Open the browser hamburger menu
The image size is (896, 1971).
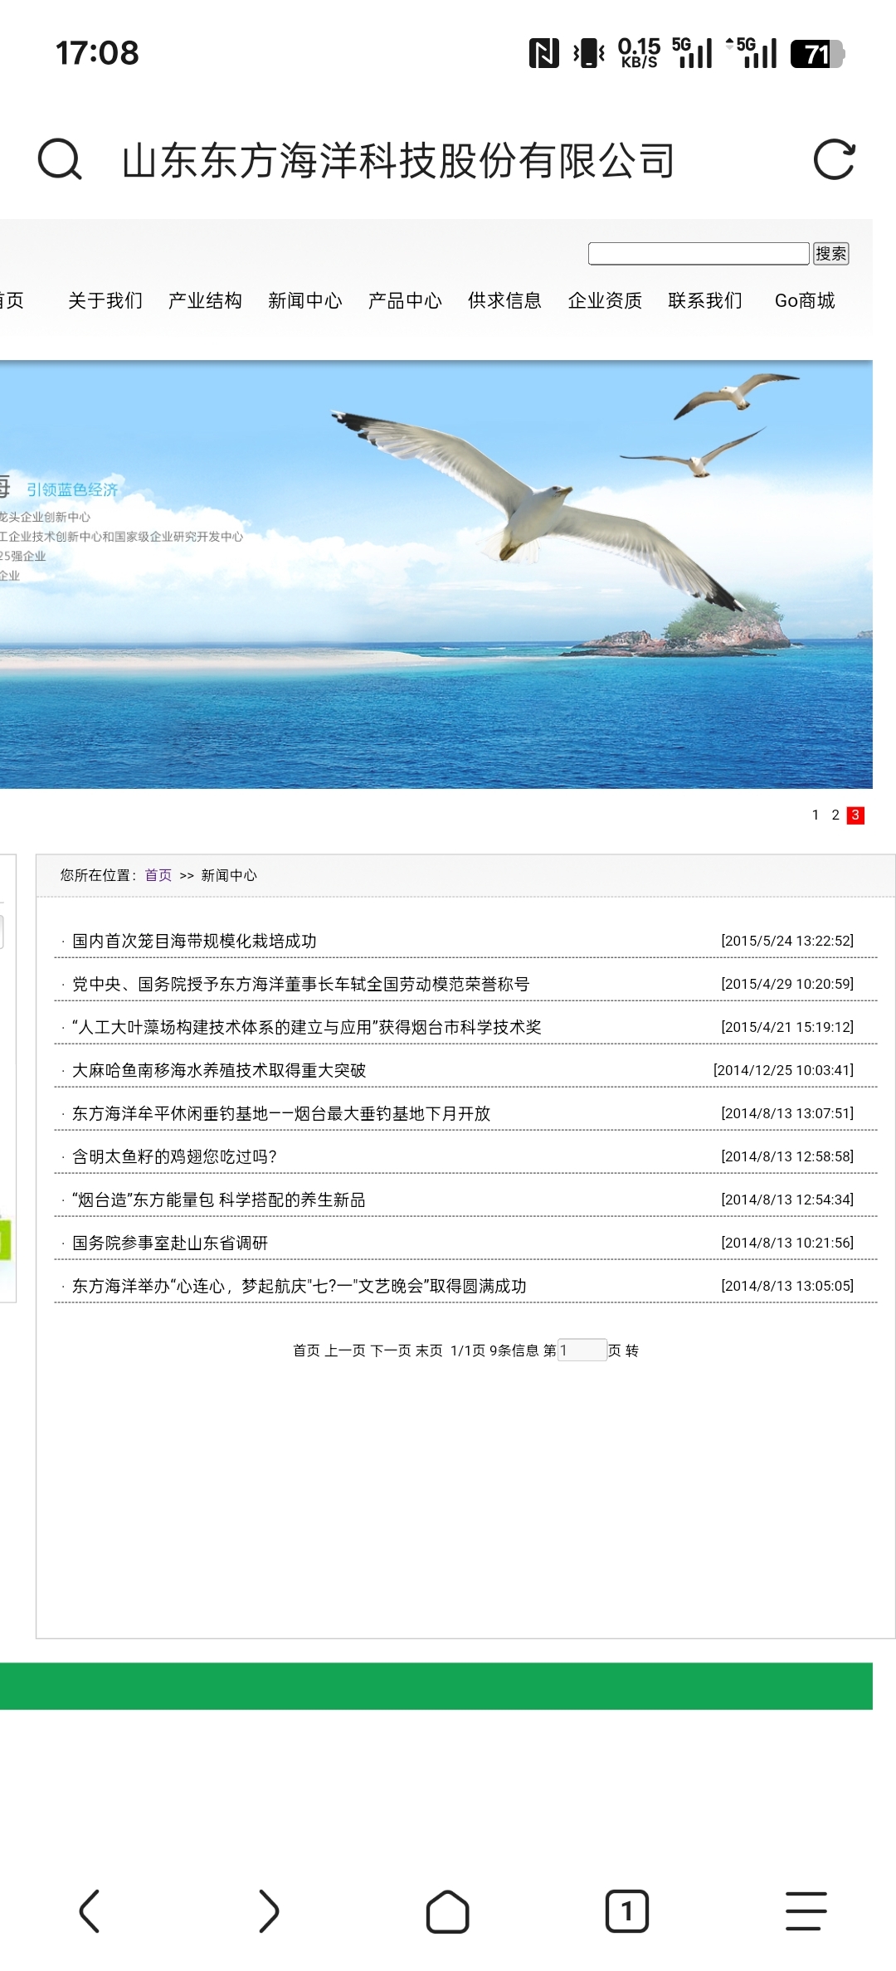(x=806, y=1911)
